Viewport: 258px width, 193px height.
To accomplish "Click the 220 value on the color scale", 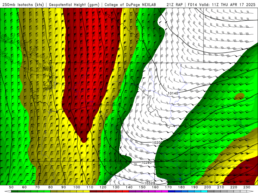I will 234,187.
